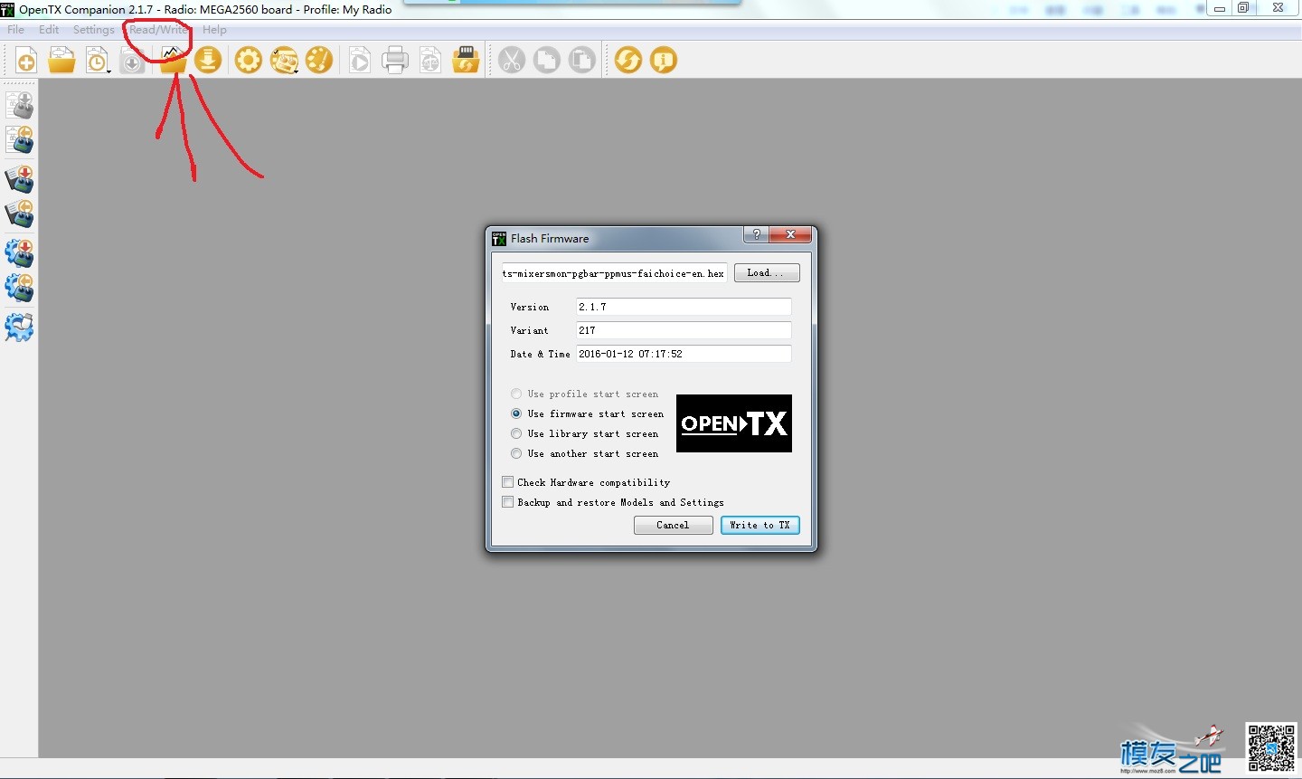Open Configure communications sidebar icon
This screenshot has height=779, width=1302.
[x=20, y=327]
